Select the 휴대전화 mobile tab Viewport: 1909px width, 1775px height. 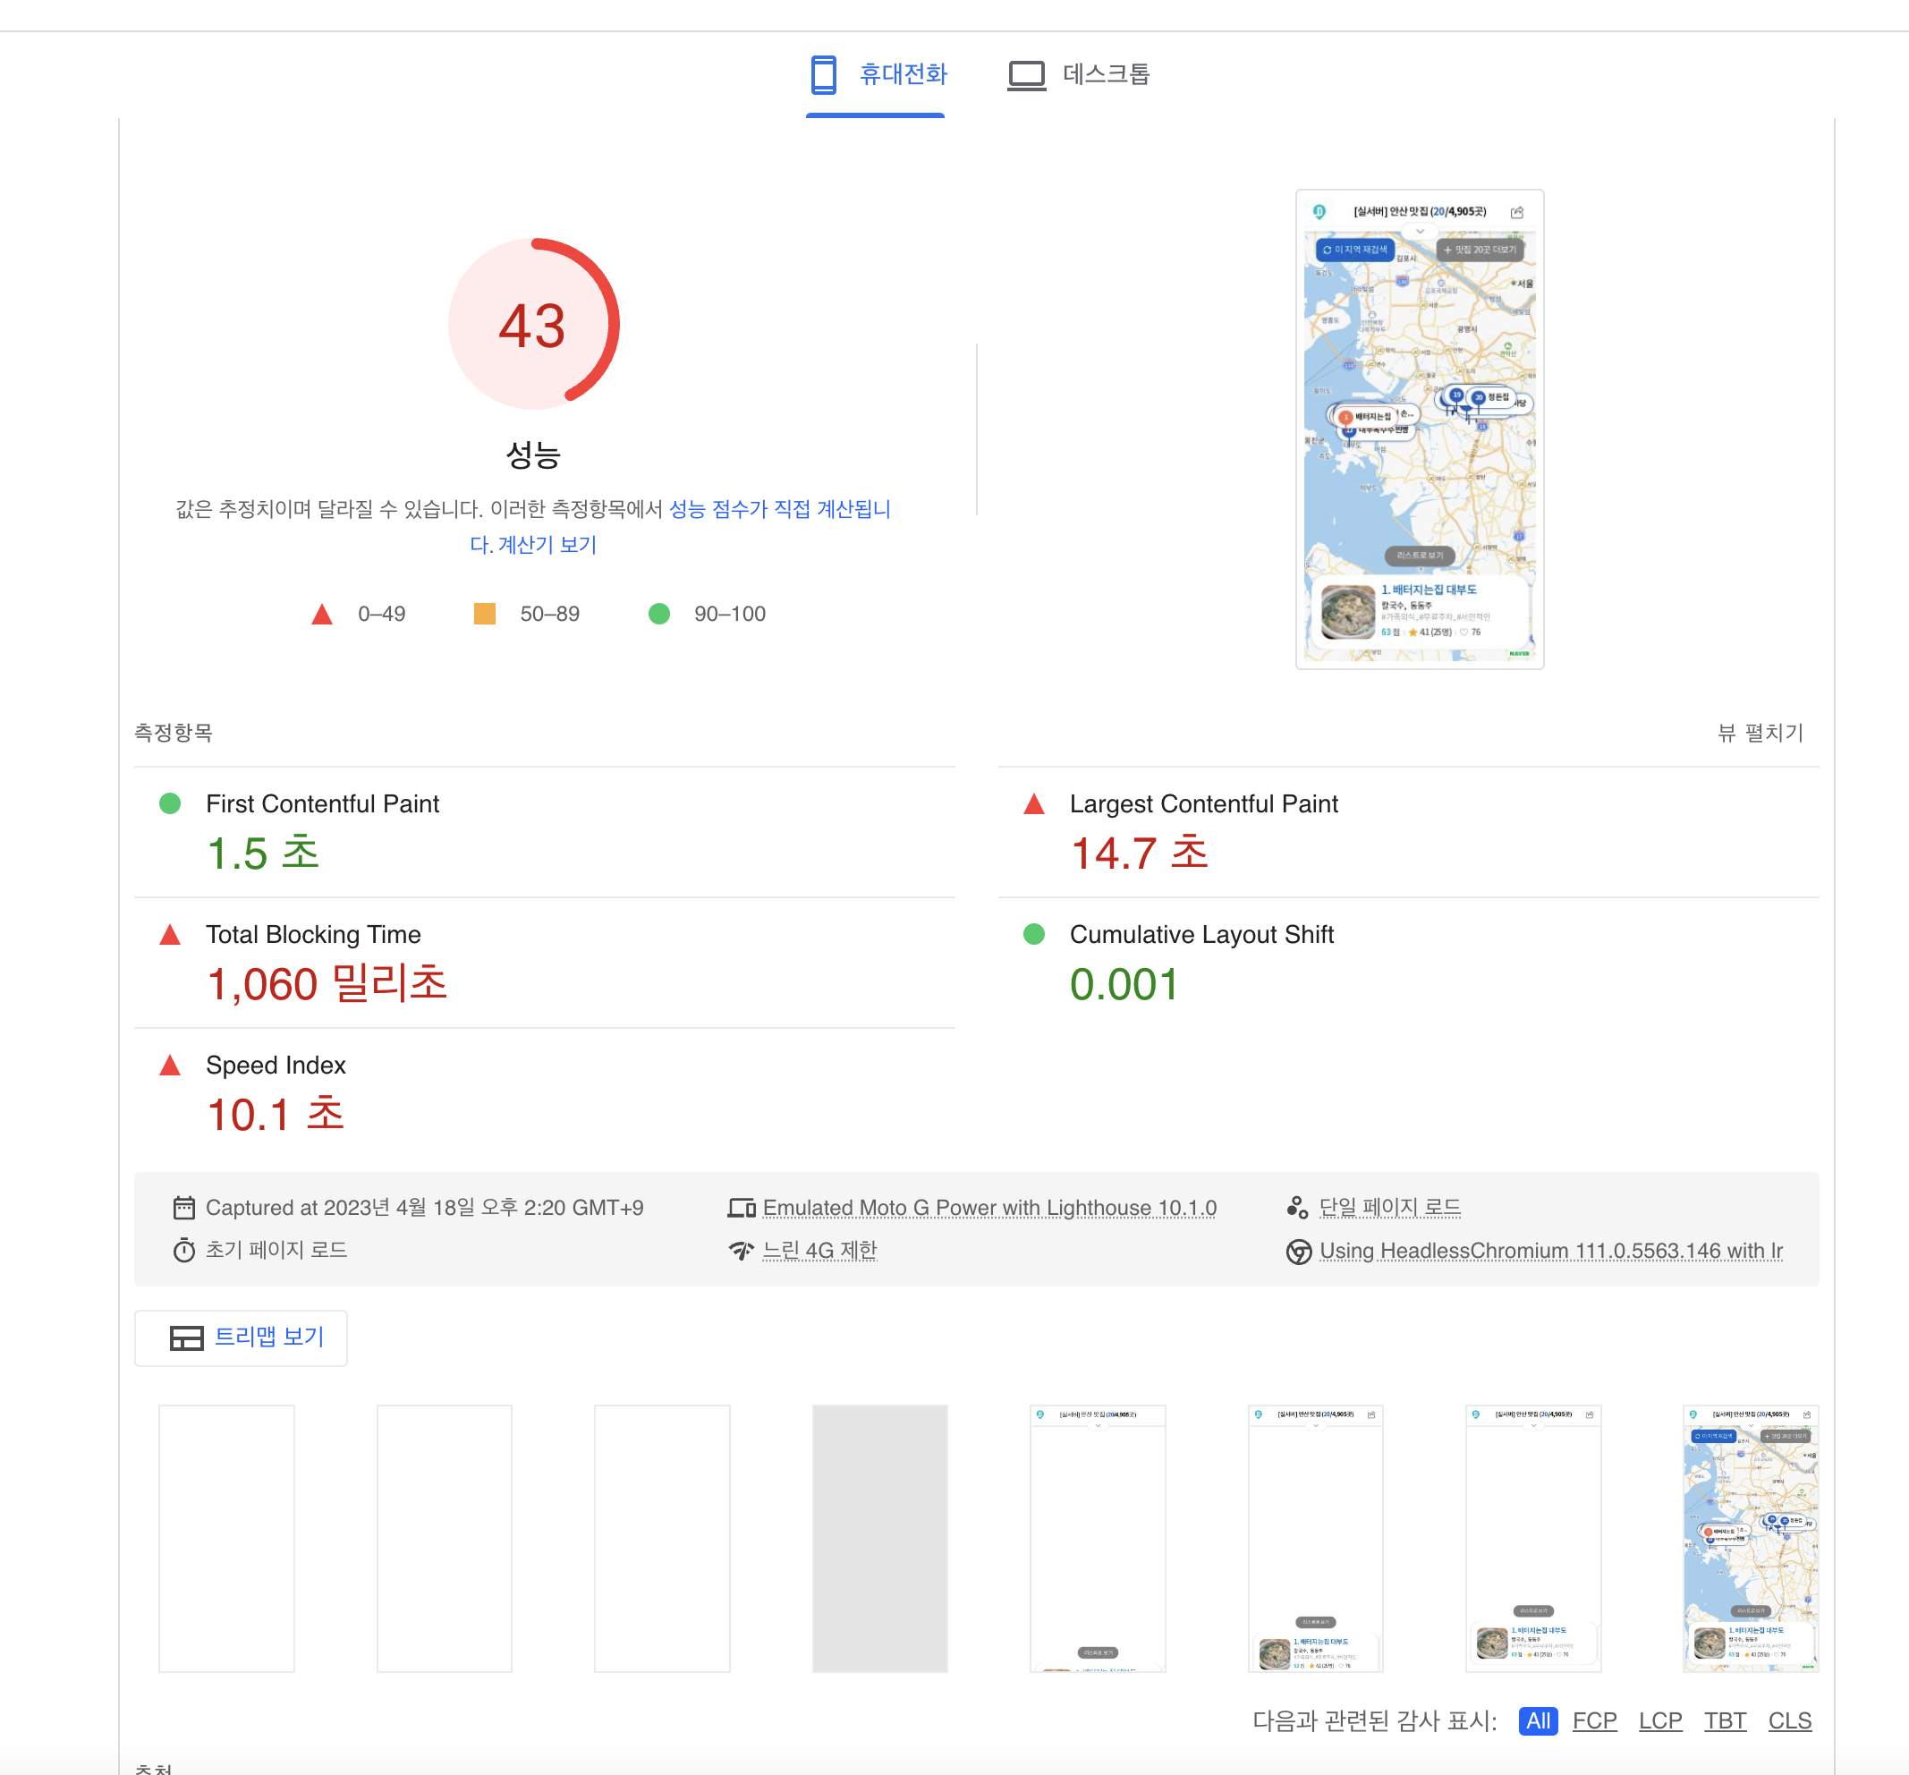902,74
